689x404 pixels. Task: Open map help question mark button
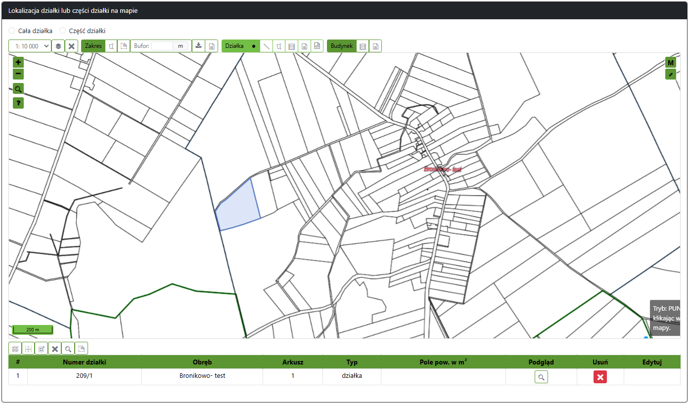coord(18,103)
